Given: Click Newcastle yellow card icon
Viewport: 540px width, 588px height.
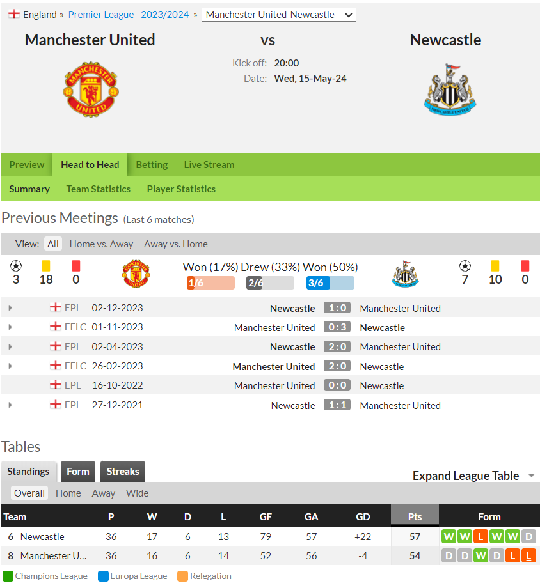Looking at the screenshot, I should pos(495,266).
